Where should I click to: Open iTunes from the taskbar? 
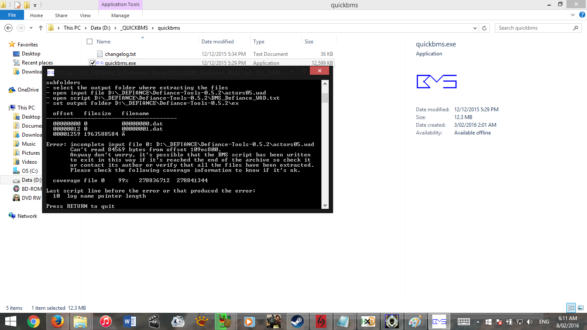click(x=105, y=321)
